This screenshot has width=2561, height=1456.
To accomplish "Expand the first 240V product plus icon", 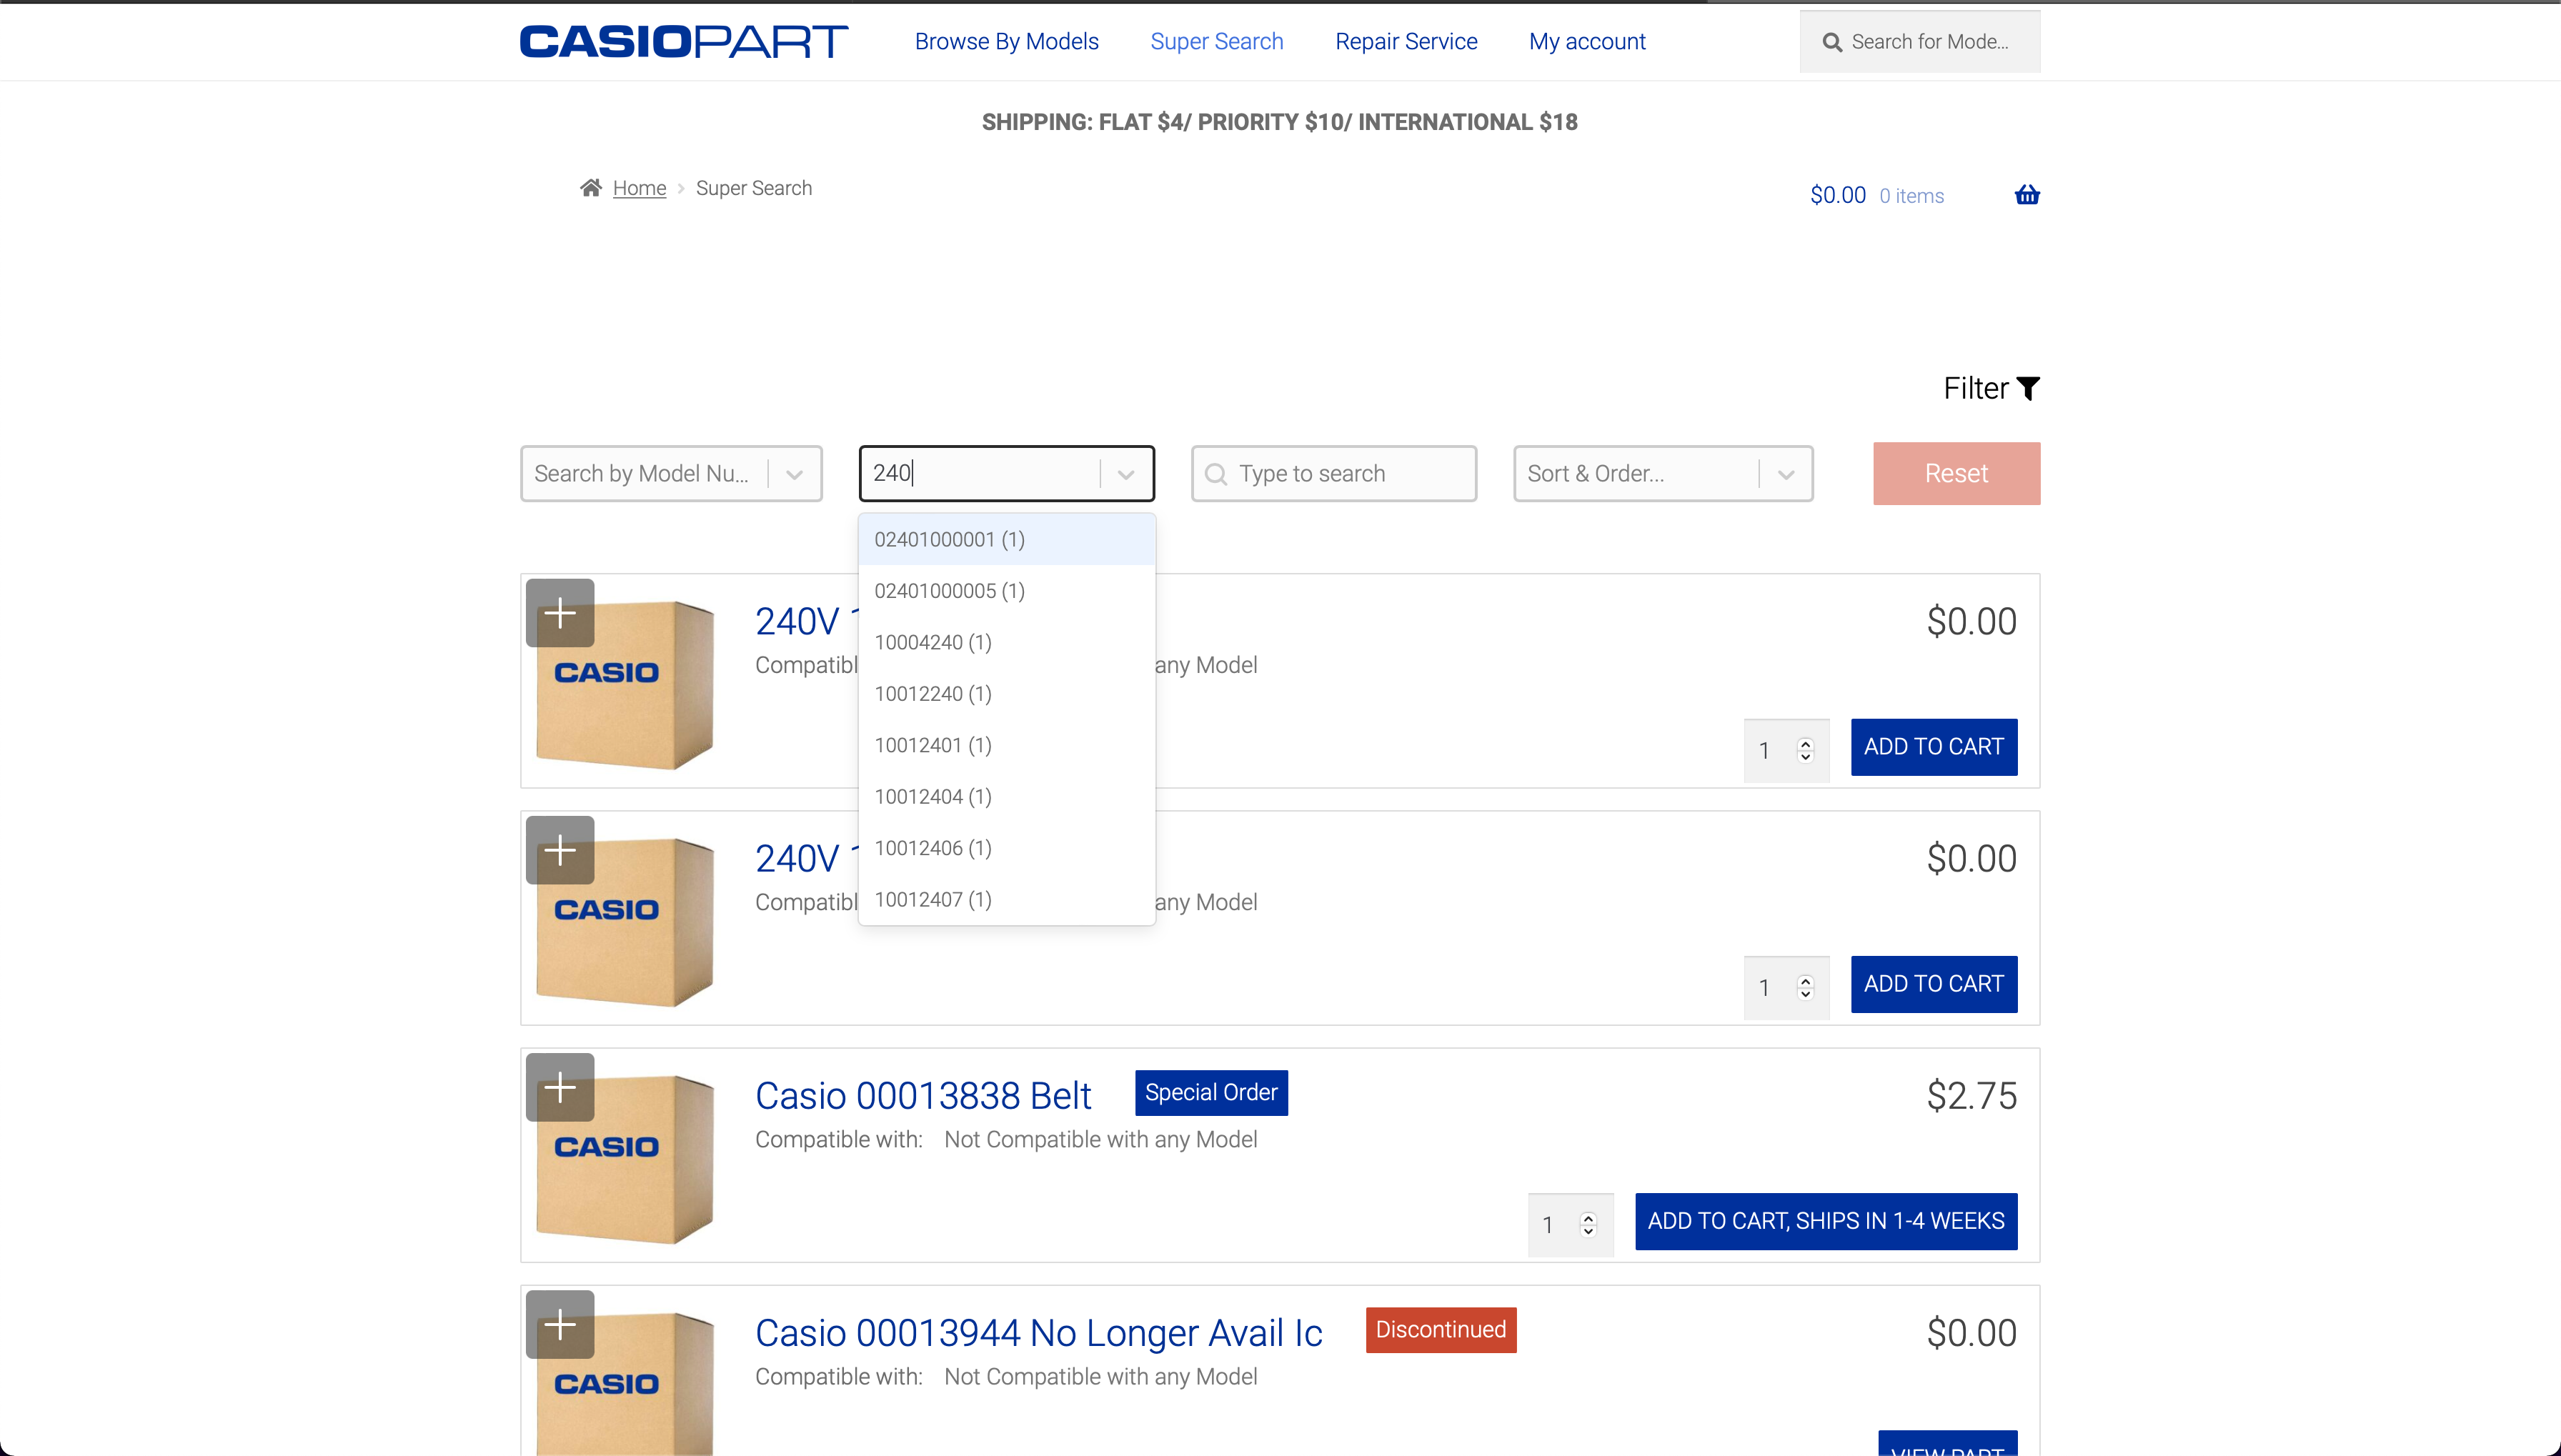I will click(x=560, y=613).
